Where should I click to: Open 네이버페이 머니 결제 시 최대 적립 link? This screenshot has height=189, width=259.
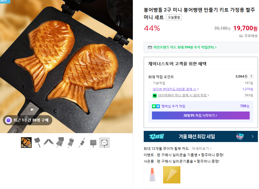pos(183,95)
